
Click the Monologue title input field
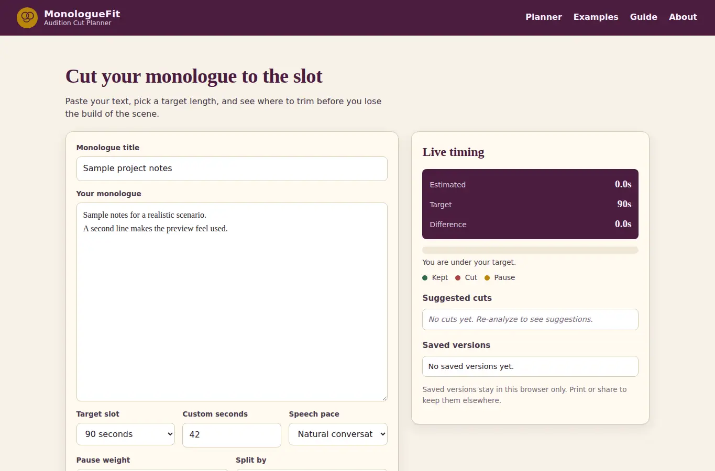(232, 169)
